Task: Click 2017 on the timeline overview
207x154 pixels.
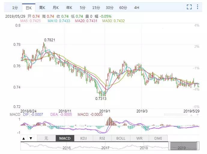Action: pos(105,148)
